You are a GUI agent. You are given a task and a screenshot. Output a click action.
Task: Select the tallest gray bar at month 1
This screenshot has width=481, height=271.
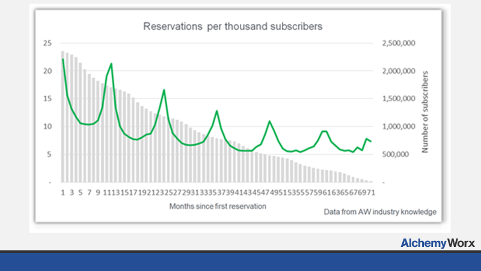tap(63, 117)
